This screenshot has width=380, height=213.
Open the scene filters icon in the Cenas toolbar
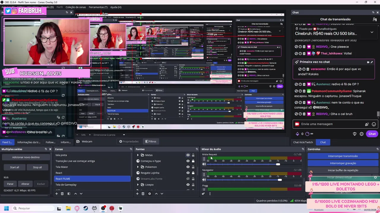click(69, 194)
